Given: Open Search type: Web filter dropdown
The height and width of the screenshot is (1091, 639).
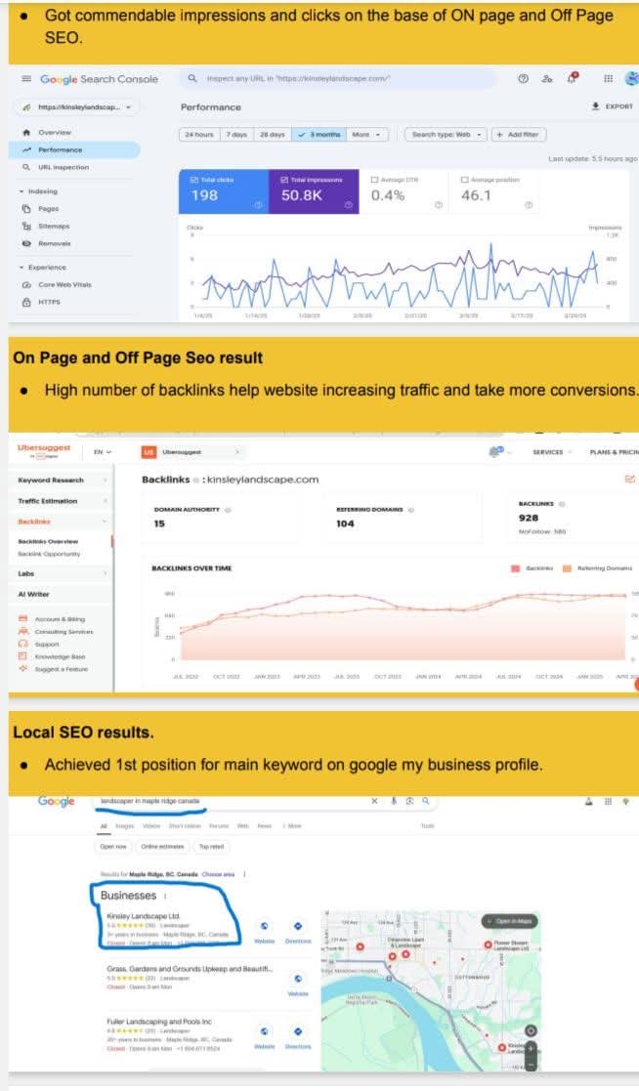Looking at the screenshot, I should click(446, 134).
